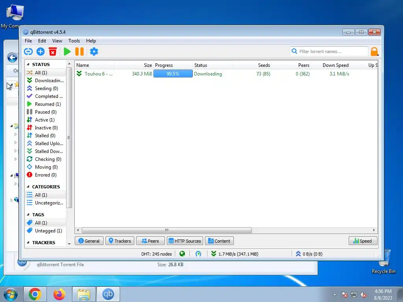The height and width of the screenshot is (302, 403).
Task: Open the File menu
Action: coord(28,41)
